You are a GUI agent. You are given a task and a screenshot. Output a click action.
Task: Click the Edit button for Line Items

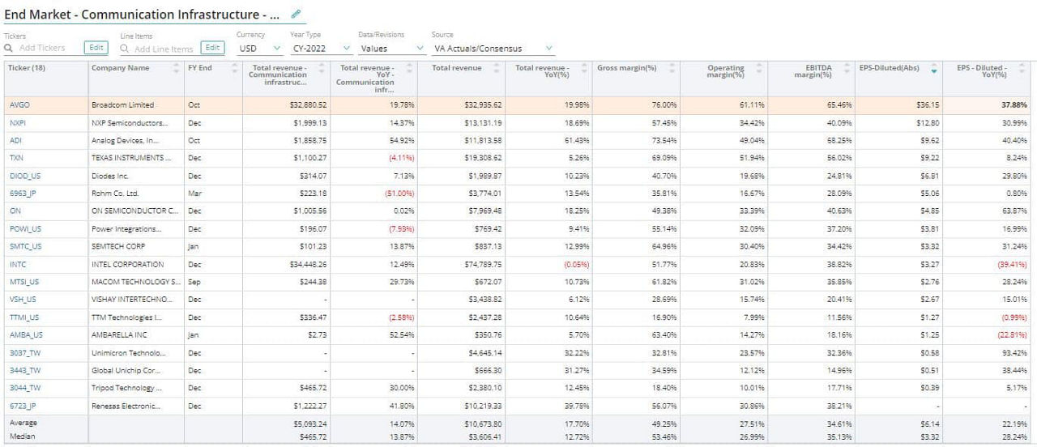pos(212,49)
